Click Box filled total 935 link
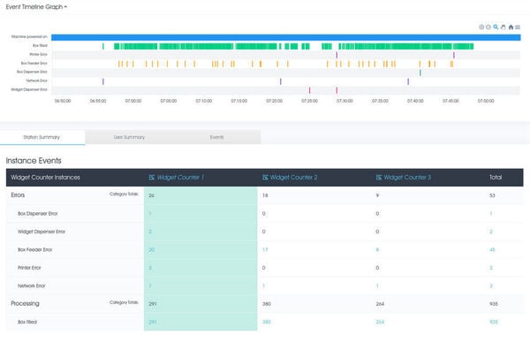This screenshot has height=343, width=530. pyautogui.click(x=494, y=322)
